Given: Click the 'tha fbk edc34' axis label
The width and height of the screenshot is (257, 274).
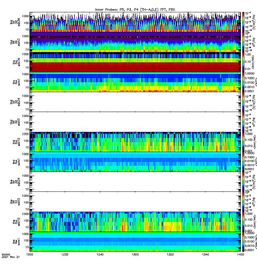Looking at the screenshot, I should 16,62.
